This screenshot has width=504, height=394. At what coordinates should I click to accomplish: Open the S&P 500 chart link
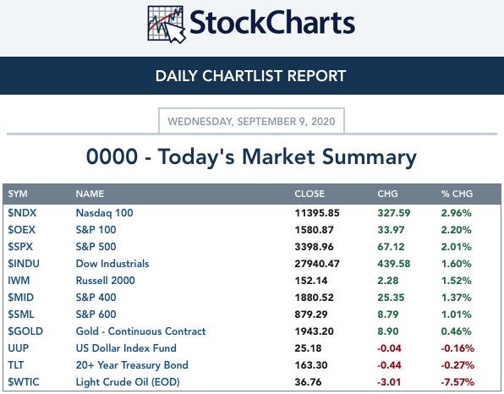point(96,247)
